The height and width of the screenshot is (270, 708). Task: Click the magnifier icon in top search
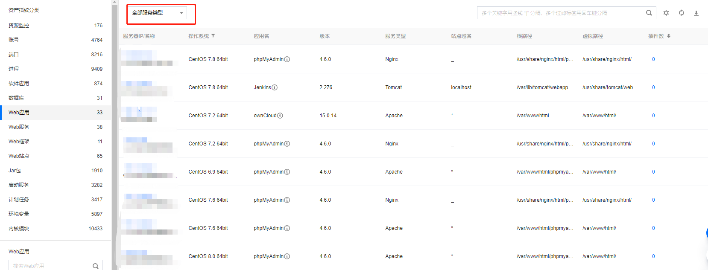[649, 13]
